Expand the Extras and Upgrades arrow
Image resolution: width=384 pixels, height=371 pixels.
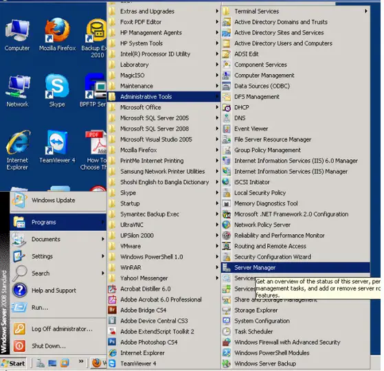click(x=217, y=11)
